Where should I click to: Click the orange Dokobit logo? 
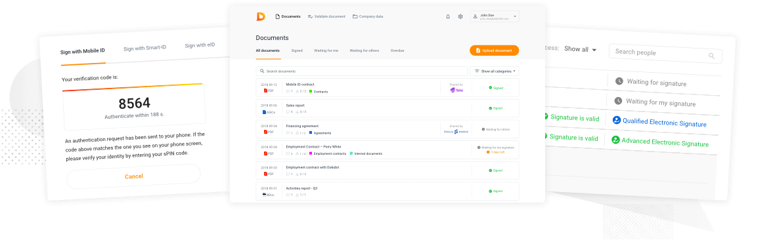261,16
